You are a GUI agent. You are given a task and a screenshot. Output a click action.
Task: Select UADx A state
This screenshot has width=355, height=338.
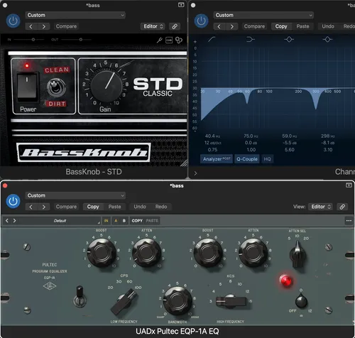[x=116, y=221]
